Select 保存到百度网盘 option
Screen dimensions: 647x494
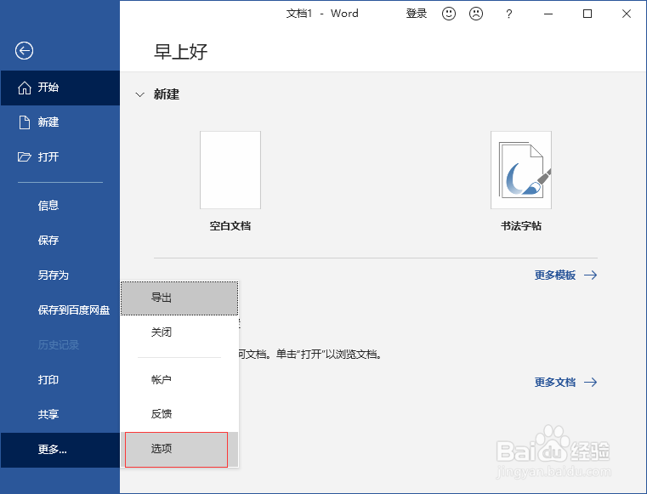(x=60, y=310)
